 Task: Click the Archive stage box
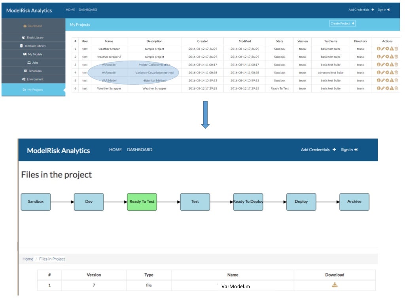(354, 201)
